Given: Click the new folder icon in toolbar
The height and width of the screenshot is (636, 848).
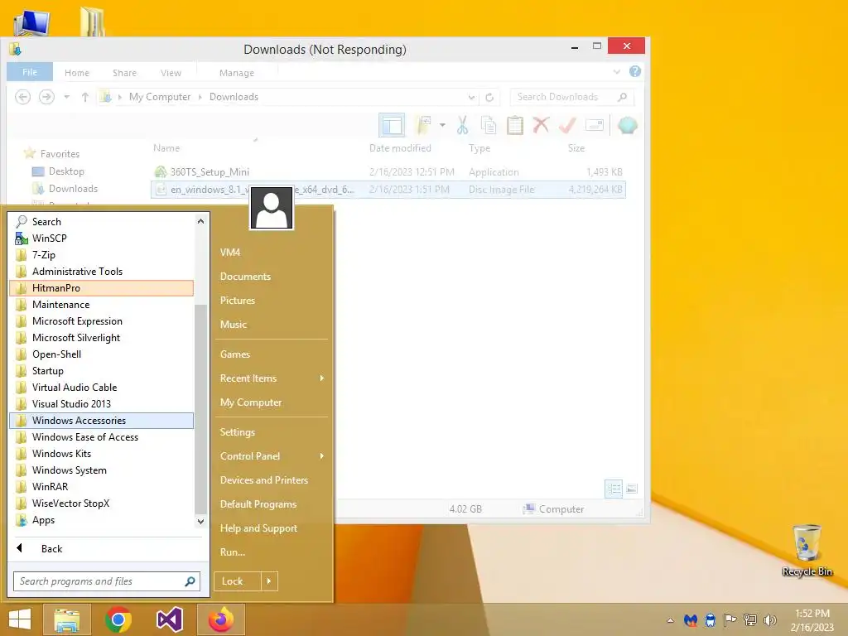Looking at the screenshot, I should coord(423,126).
